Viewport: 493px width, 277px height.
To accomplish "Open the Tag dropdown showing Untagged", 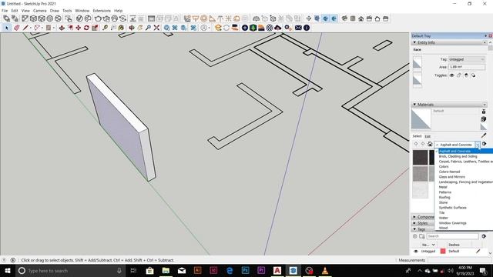I will coord(466,59).
